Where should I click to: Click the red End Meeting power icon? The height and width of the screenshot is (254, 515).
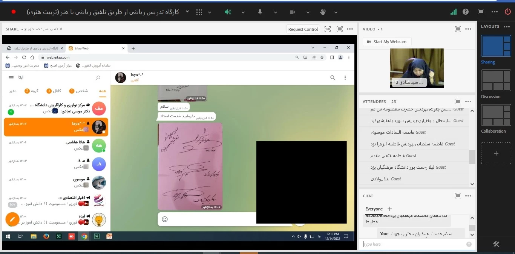click(x=507, y=12)
